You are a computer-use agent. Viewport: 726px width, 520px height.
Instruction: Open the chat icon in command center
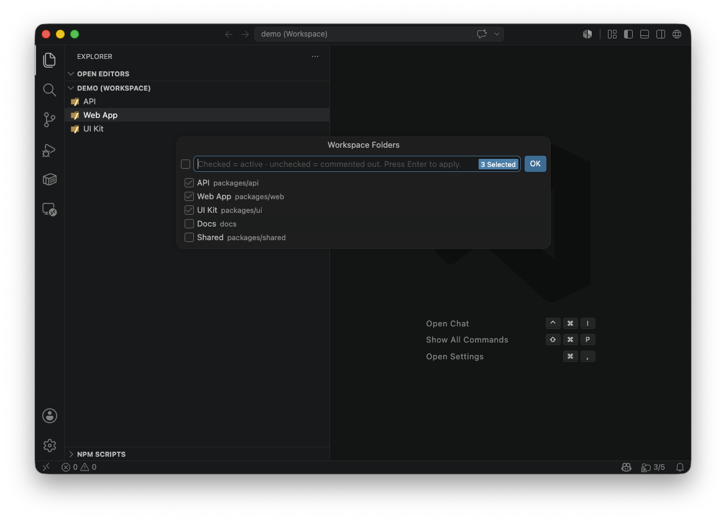pyautogui.click(x=482, y=34)
